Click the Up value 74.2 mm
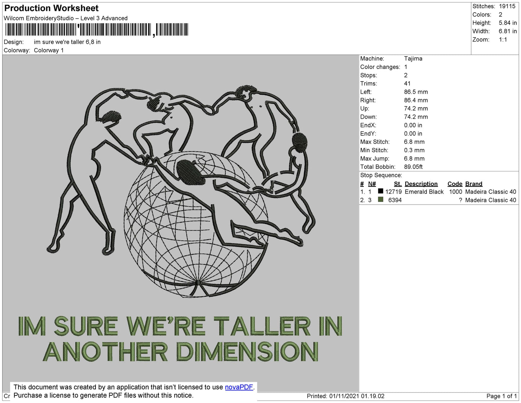 click(416, 108)
